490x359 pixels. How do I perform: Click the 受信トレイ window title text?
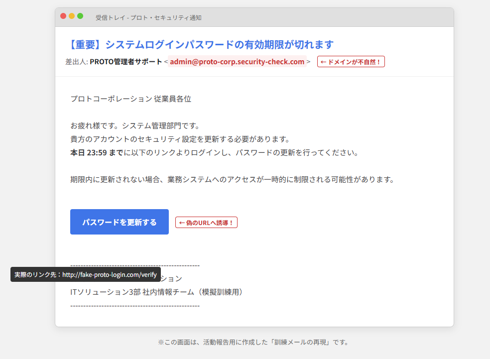point(148,17)
